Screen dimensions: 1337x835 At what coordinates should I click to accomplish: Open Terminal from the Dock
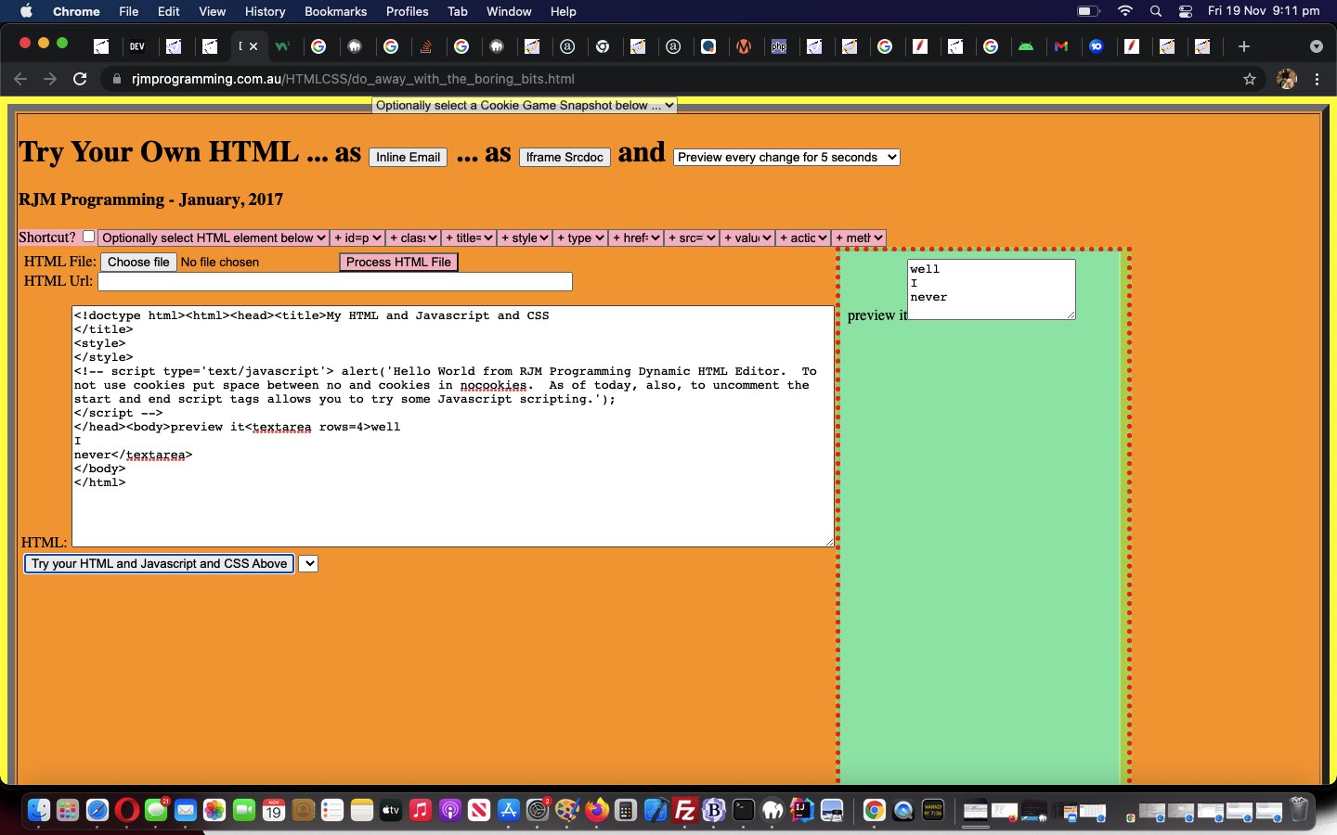pos(744,810)
